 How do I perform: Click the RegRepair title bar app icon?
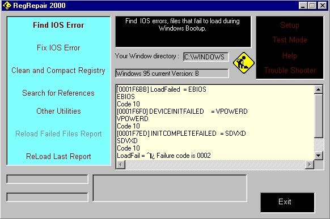[7, 5]
